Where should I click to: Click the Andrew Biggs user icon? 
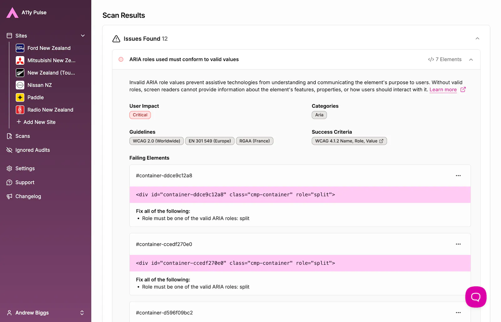click(x=9, y=313)
